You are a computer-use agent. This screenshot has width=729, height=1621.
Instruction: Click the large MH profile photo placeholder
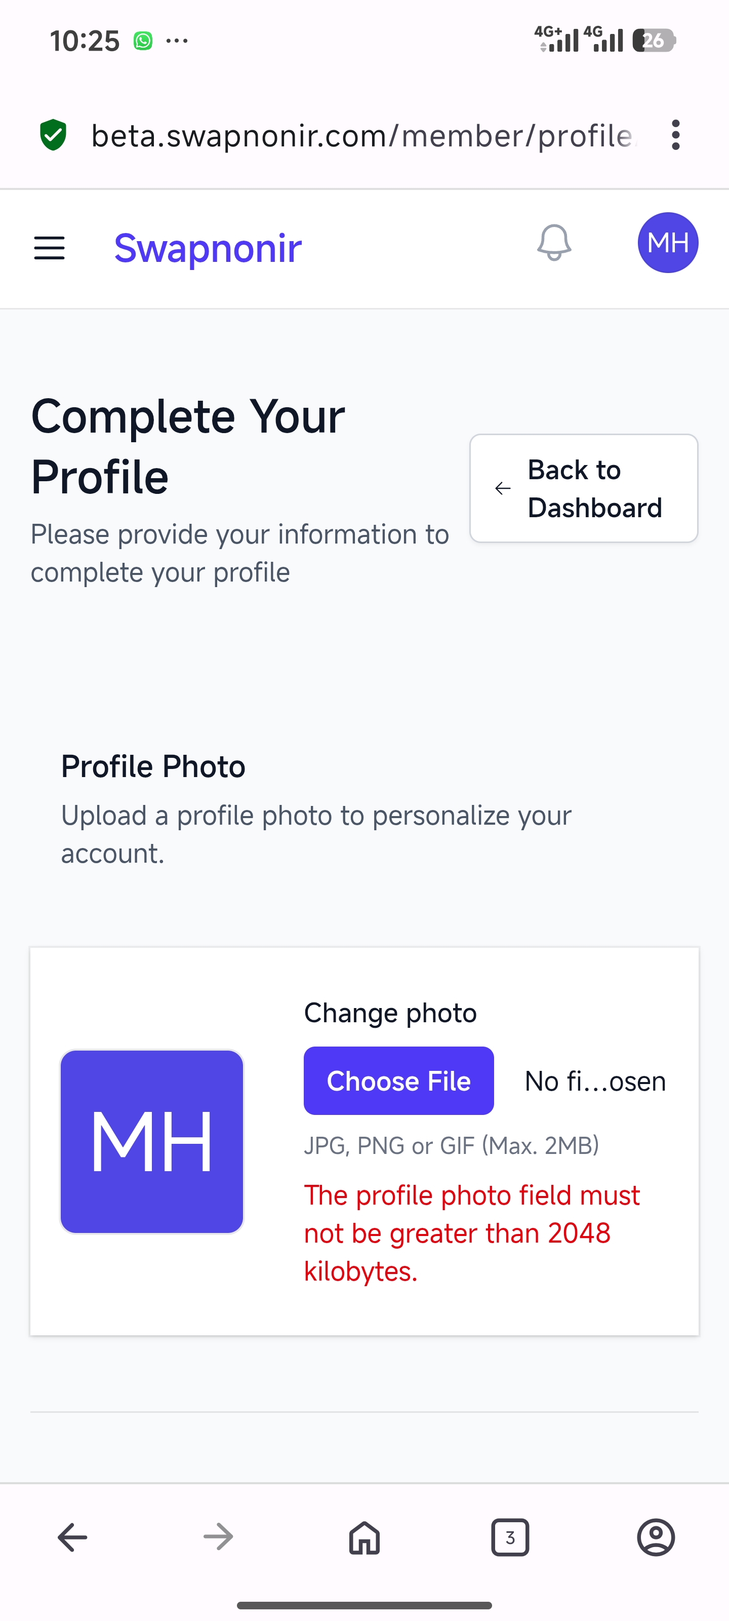click(151, 1141)
